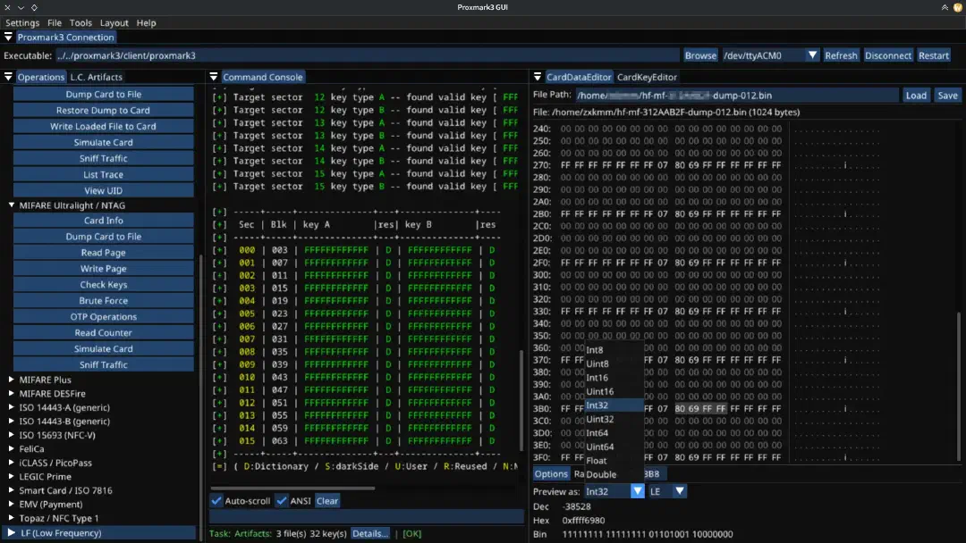The image size is (966, 543).
Task: Choose Int16 from preview type list
Action: (614, 378)
